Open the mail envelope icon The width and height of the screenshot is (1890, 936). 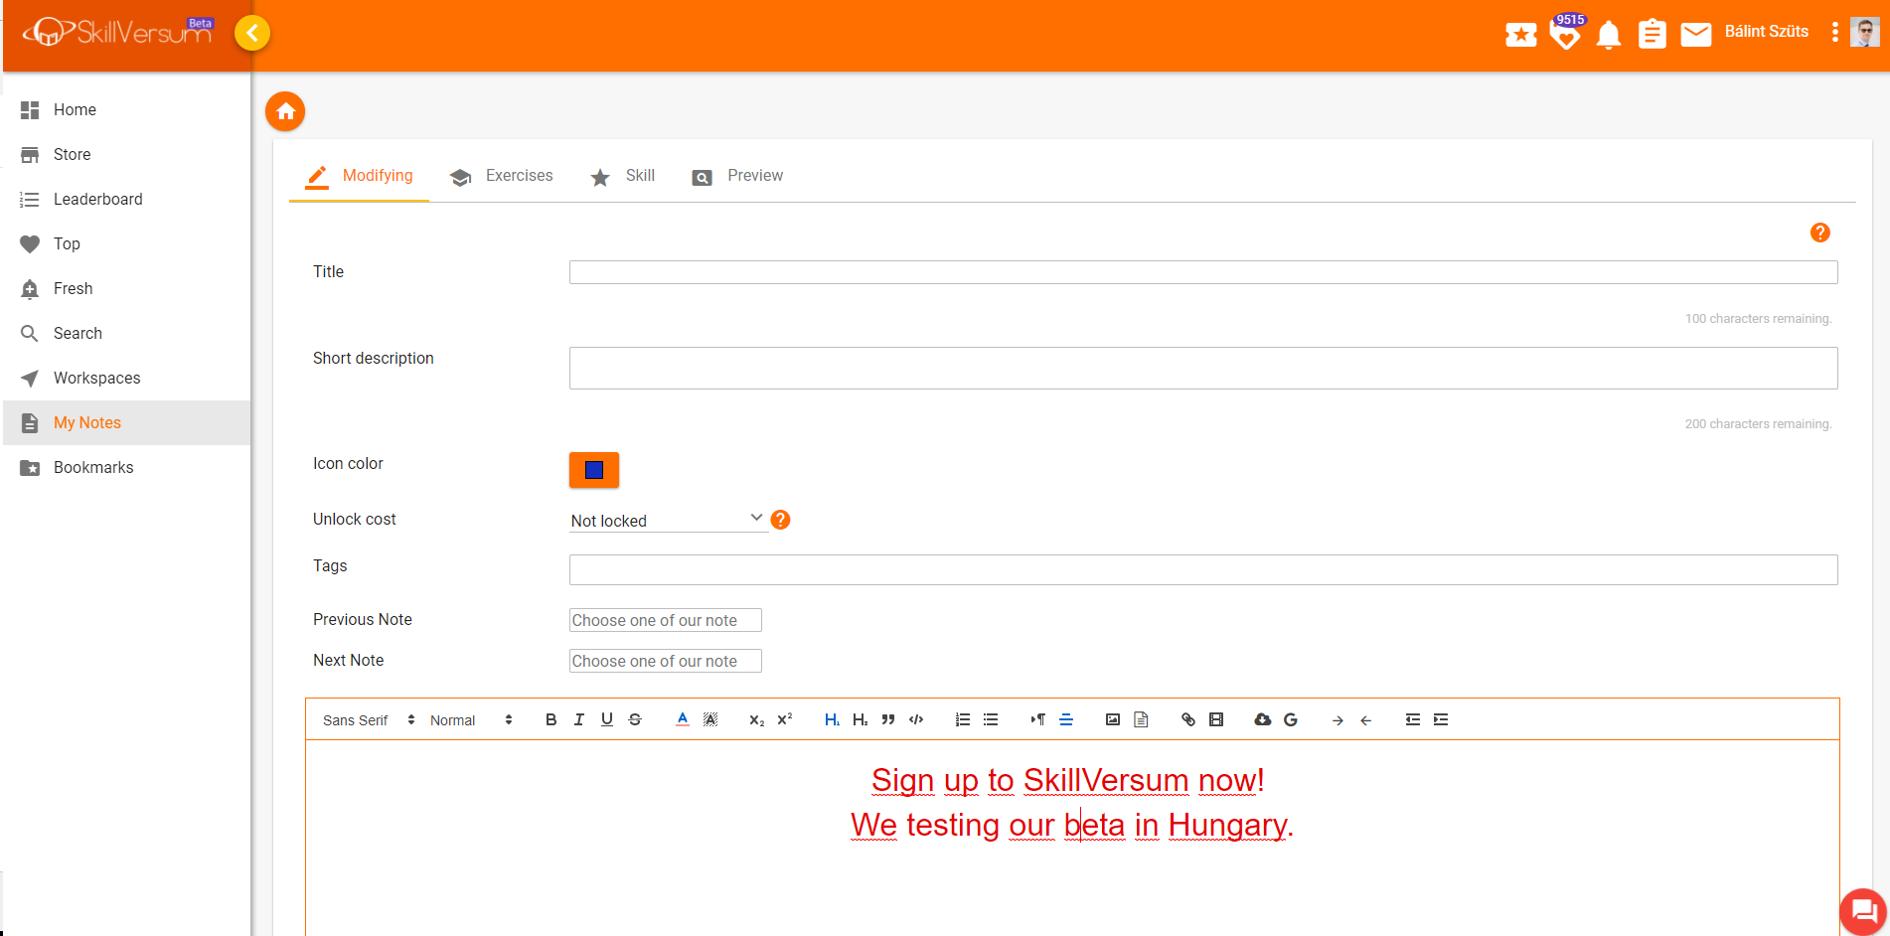click(x=1696, y=35)
